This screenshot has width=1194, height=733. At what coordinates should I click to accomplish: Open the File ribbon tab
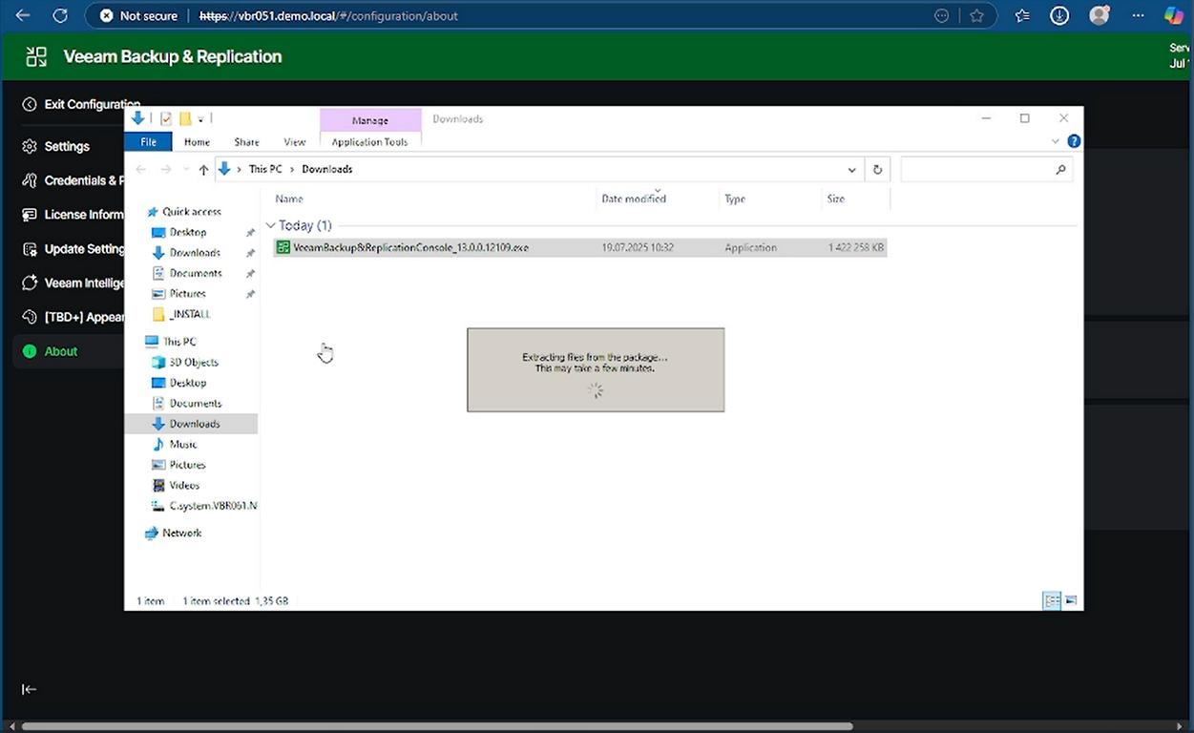(x=148, y=141)
